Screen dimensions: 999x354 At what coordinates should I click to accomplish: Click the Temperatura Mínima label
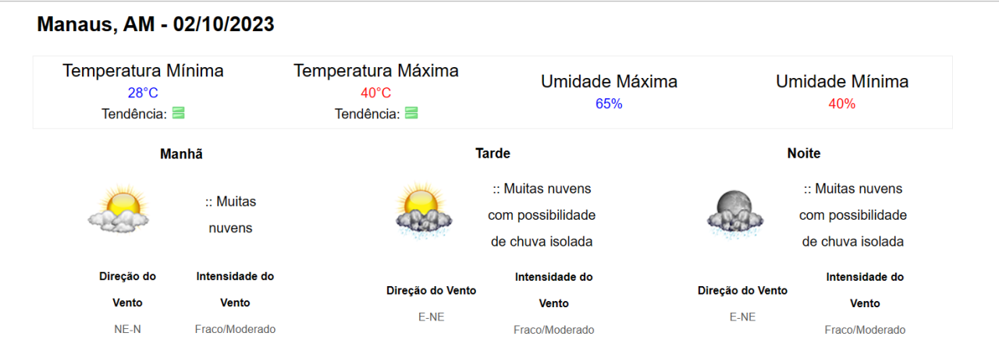coord(143,71)
